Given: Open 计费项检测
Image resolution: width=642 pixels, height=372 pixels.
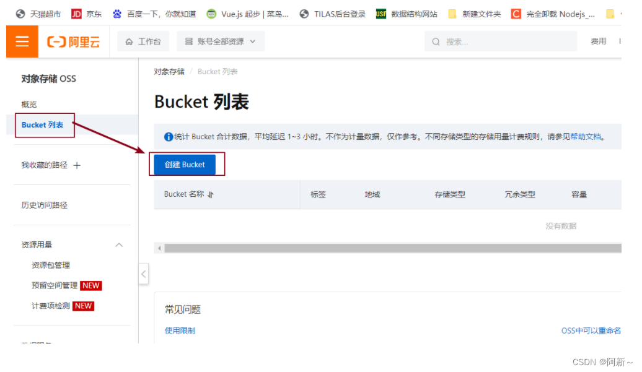Looking at the screenshot, I should click(50, 306).
